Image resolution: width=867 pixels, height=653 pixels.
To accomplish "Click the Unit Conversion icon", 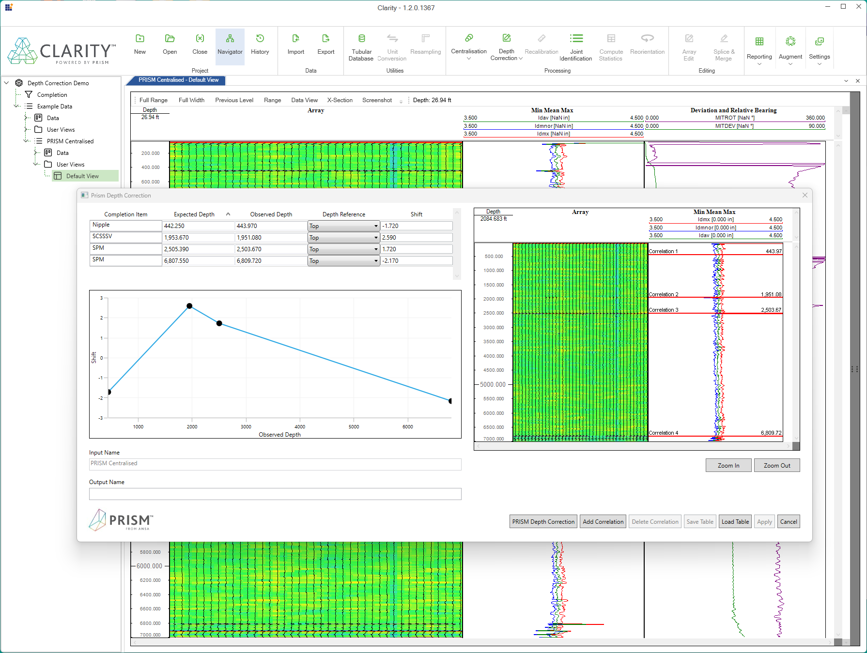I will [x=392, y=47].
